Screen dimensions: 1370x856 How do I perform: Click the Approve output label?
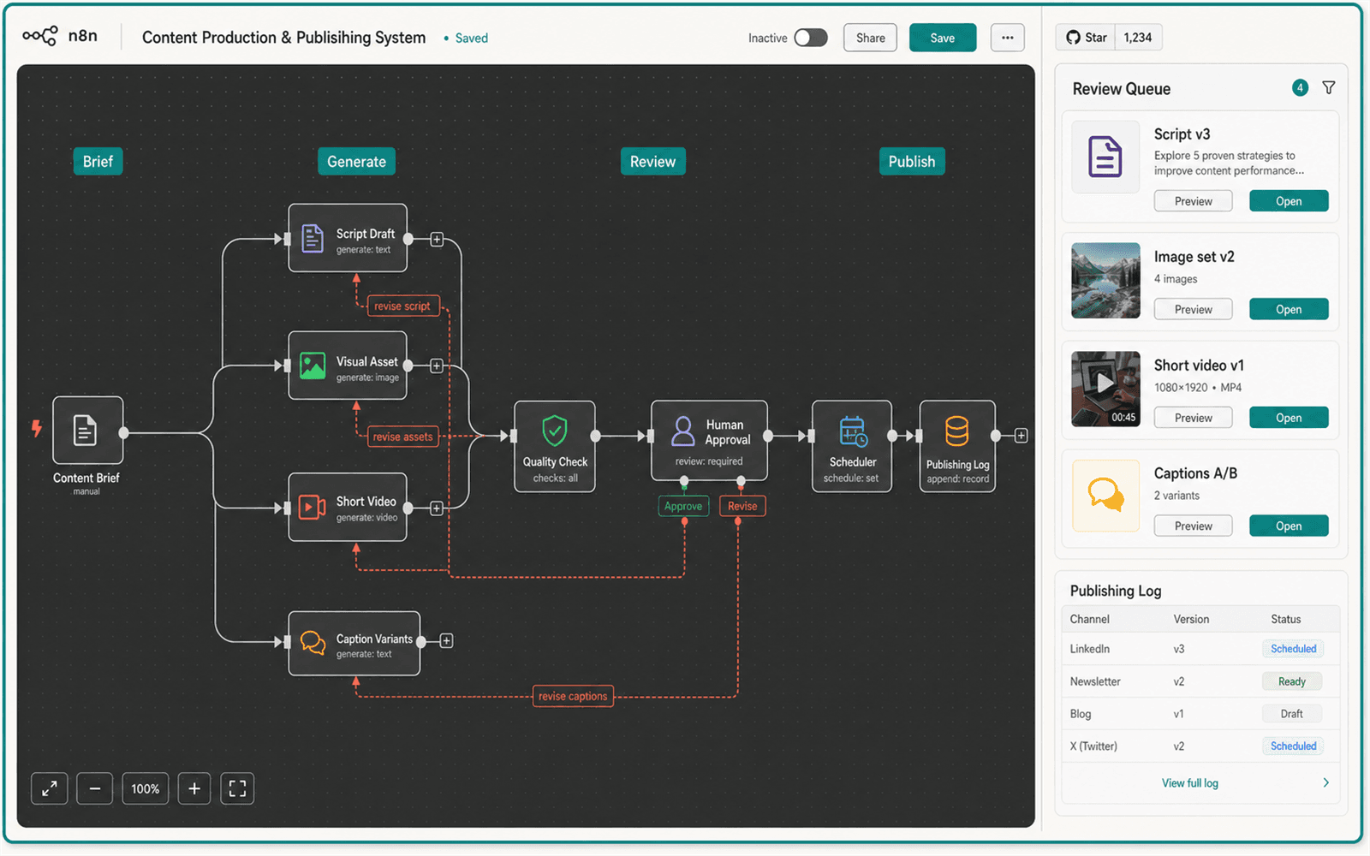click(683, 506)
